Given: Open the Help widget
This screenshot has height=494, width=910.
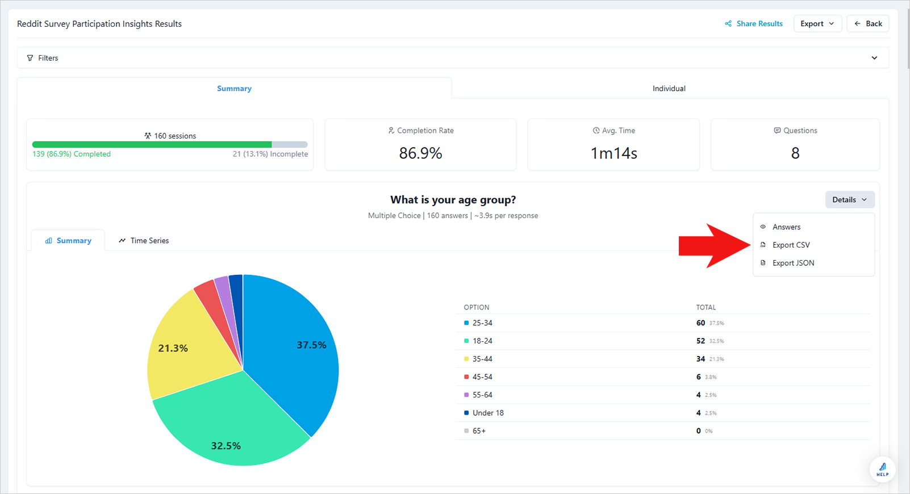Looking at the screenshot, I should pos(882,470).
